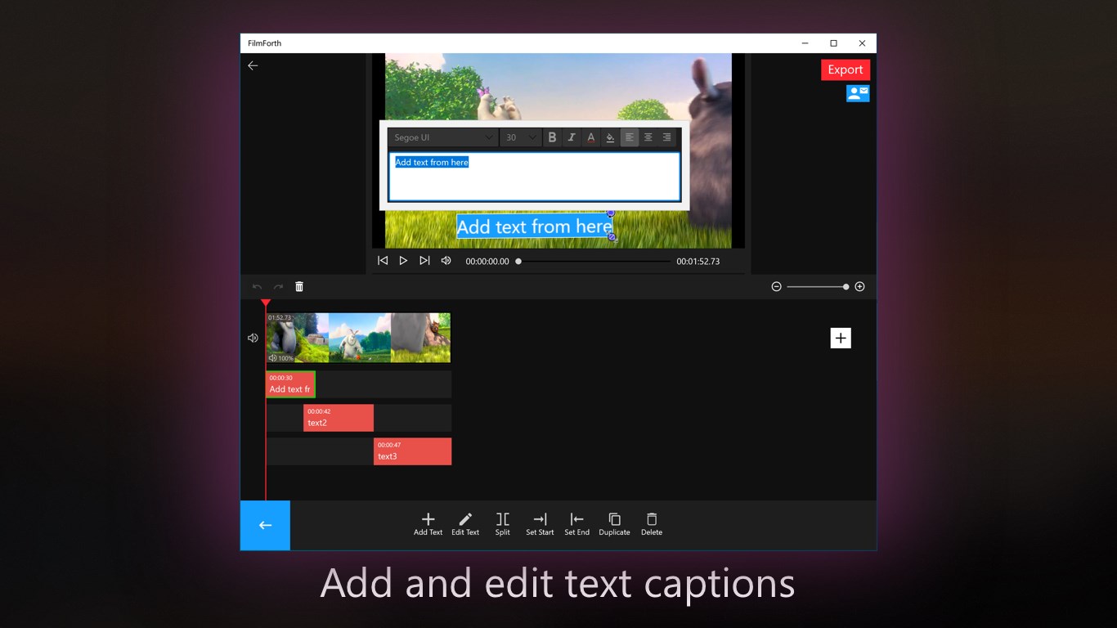Click the playback seek bar
This screenshot has height=628, width=1117.
pyautogui.click(x=594, y=262)
